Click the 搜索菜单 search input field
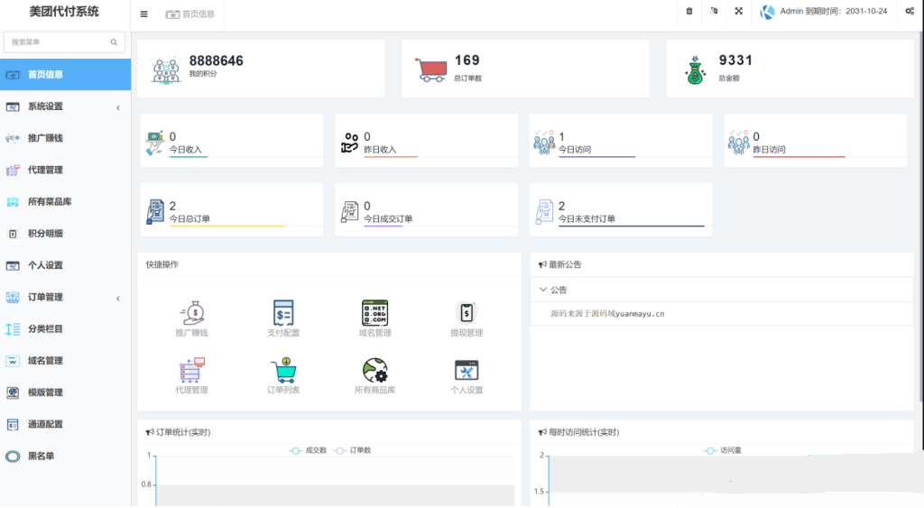The height and width of the screenshot is (508, 924). 59,42
